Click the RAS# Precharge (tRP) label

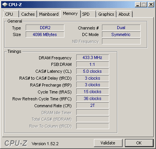coord(51,85)
